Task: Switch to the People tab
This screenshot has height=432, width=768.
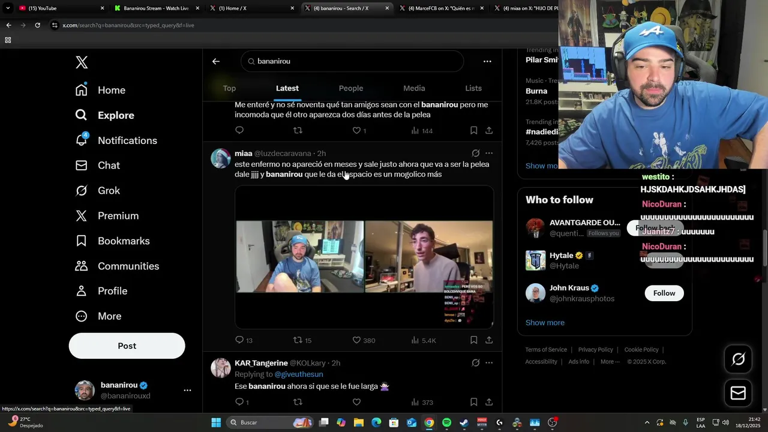Action: (x=351, y=88)
